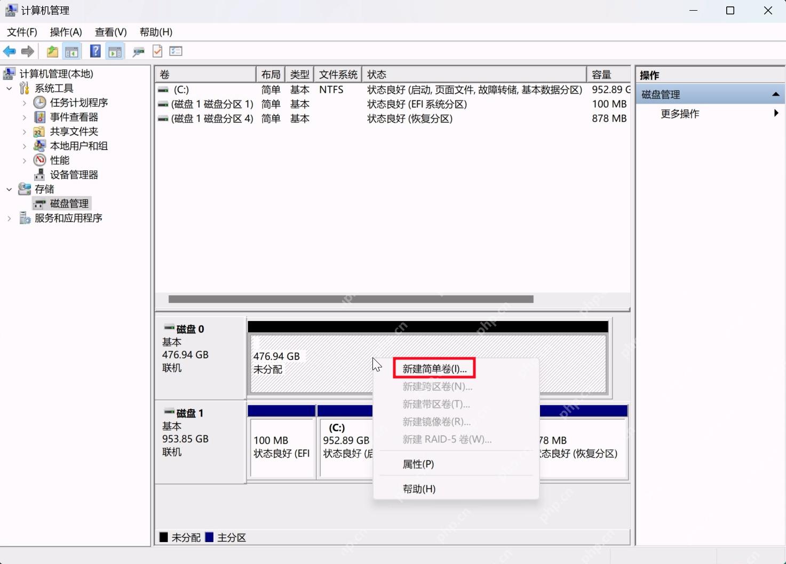Choose Help (帮助) in the context menu
Screen dimensions: 786x564
[x=419, y=489]
